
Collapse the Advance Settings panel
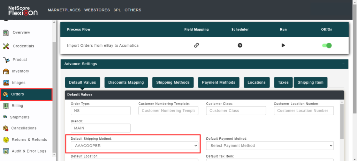343,64
